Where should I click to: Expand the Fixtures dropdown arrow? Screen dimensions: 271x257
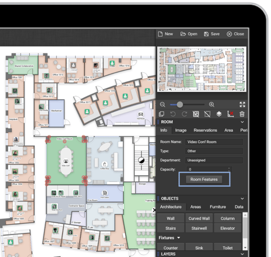[179, 238]
